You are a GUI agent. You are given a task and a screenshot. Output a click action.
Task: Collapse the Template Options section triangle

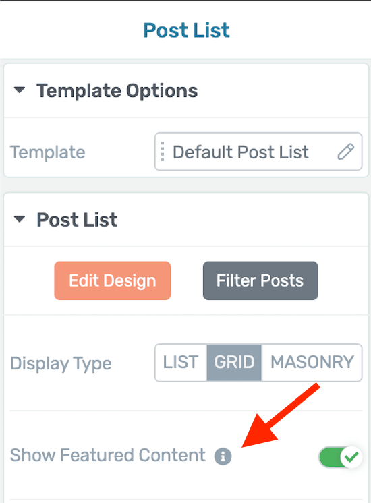point(20,90)
